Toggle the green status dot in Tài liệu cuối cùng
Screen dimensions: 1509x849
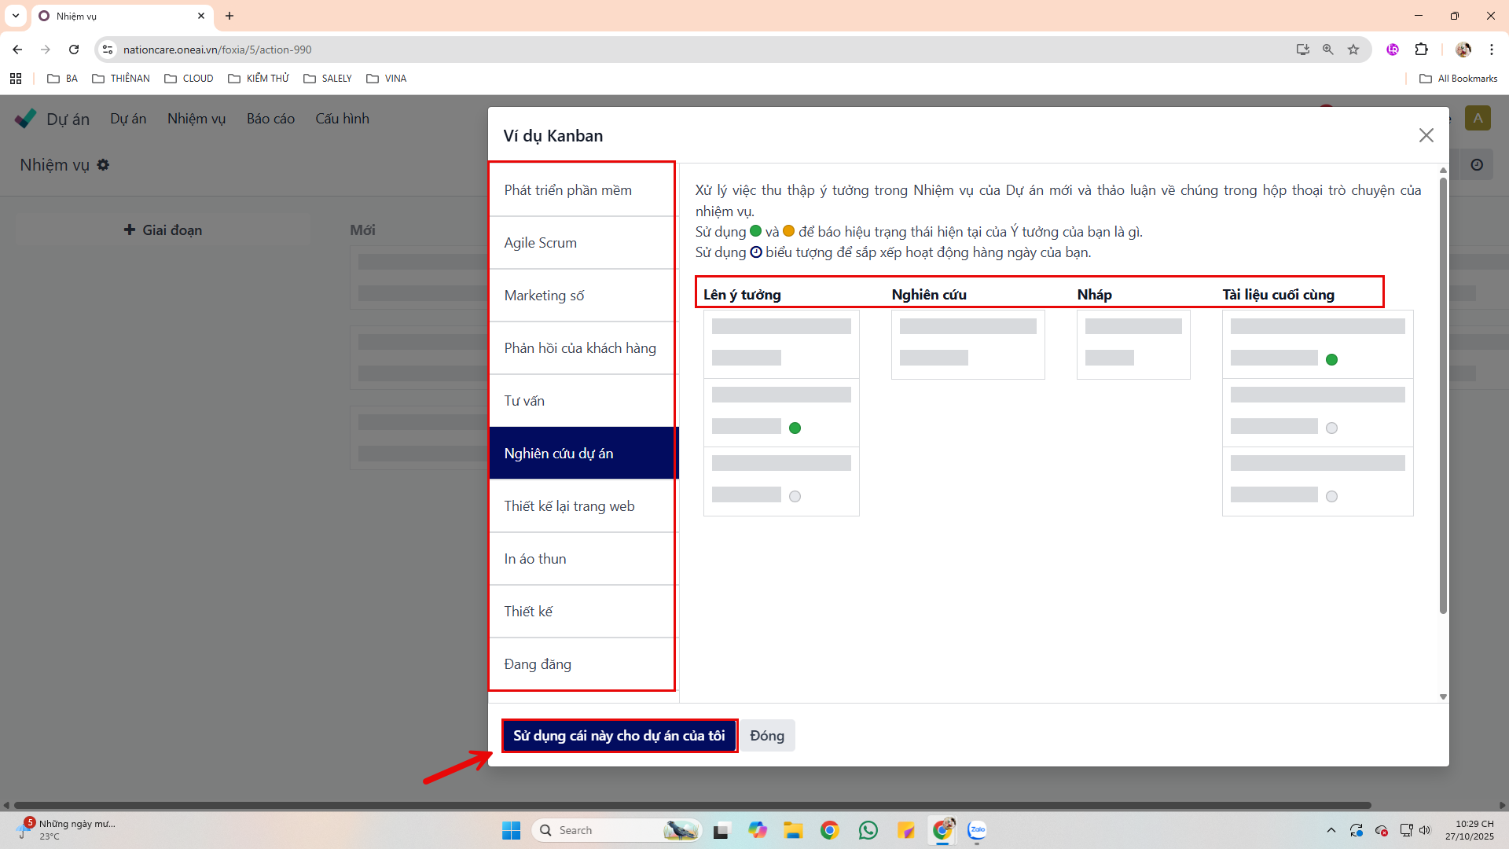[1331, 360]
